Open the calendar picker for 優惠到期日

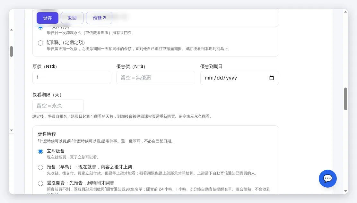click(271, 78)
